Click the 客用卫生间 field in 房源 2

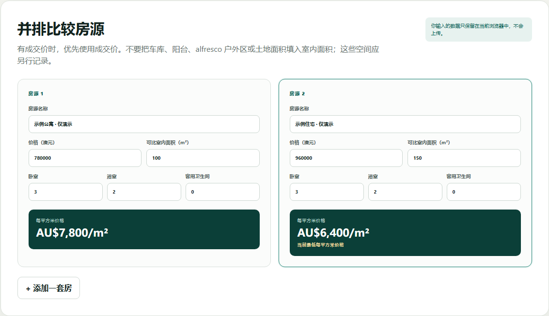coord(484,192)
